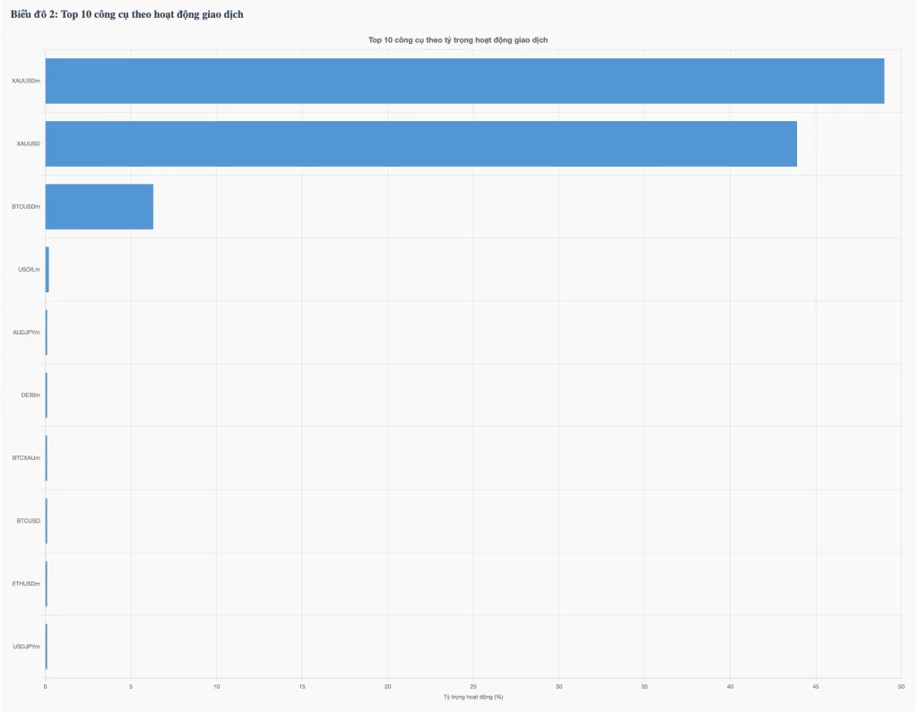This screenshot has height=712, width=918.
Task: Click the 50 tick on the x-axis
Action: tap(901, 687)
